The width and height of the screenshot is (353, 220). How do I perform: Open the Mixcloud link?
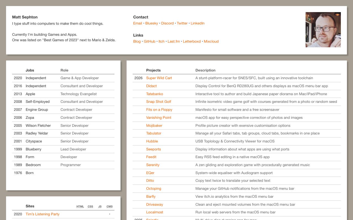click(211, 42)
